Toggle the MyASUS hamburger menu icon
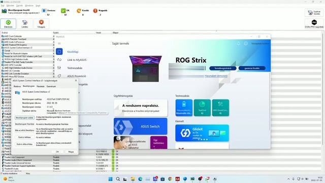The height and width of the screenshot is (183, 325). [59, 43]
